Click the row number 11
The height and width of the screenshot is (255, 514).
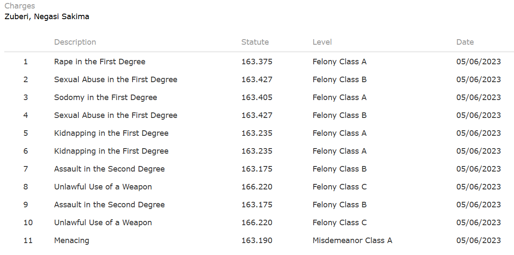(28, 241)
